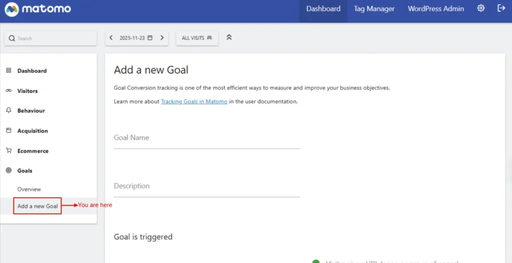
Task: Open the Dashboard top navigation item
Action: (323, 9)
